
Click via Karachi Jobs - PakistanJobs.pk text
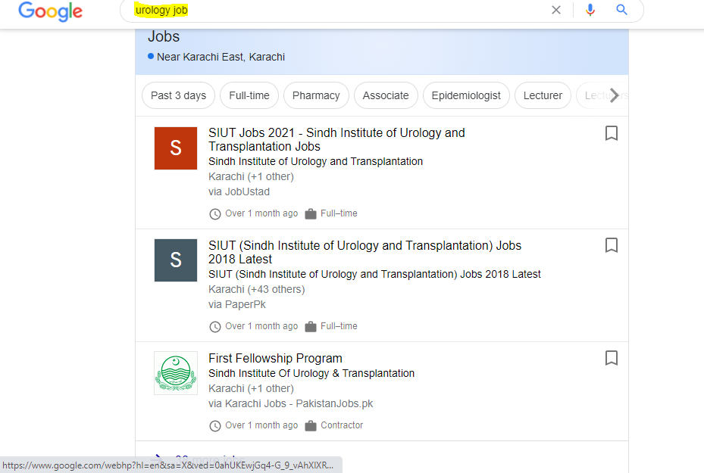pyautogui.click(x=290, y=403)
